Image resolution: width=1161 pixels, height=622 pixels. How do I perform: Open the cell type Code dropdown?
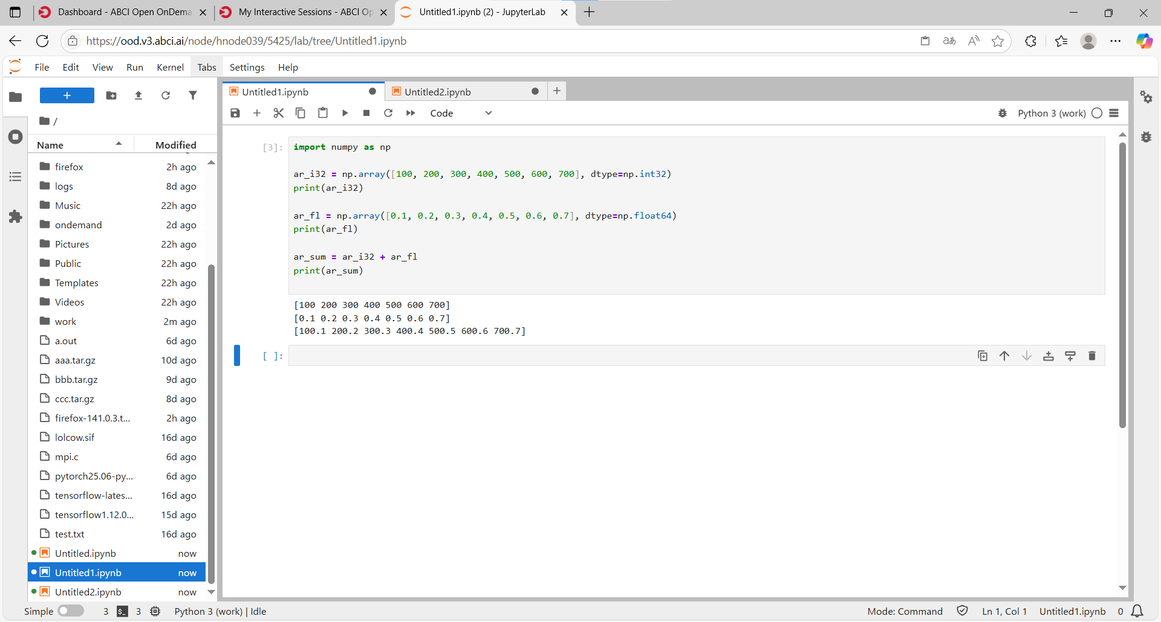point(461,113)
